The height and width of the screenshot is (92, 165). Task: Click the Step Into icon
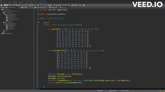[23, 5]
